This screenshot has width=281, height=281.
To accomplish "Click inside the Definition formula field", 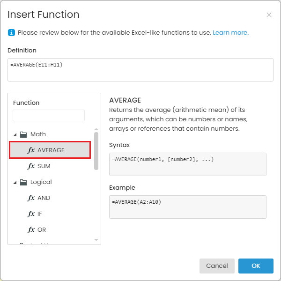I will point(140,70).
